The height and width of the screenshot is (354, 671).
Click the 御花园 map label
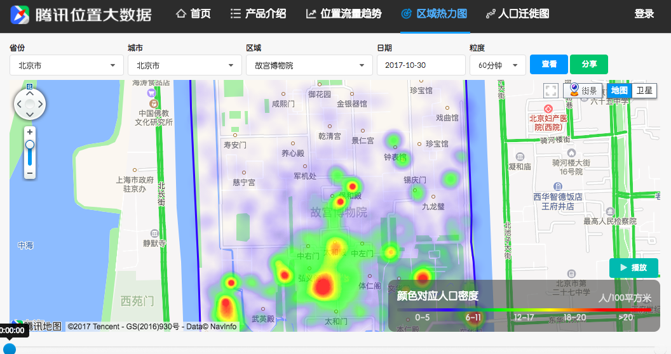click(319, 94)
